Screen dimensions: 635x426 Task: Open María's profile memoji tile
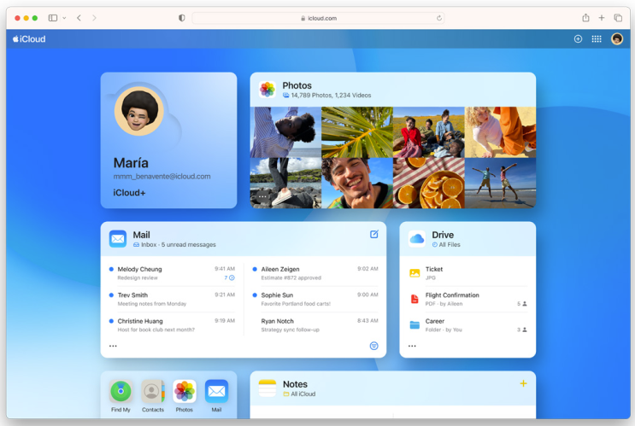[x=139, y=111]
